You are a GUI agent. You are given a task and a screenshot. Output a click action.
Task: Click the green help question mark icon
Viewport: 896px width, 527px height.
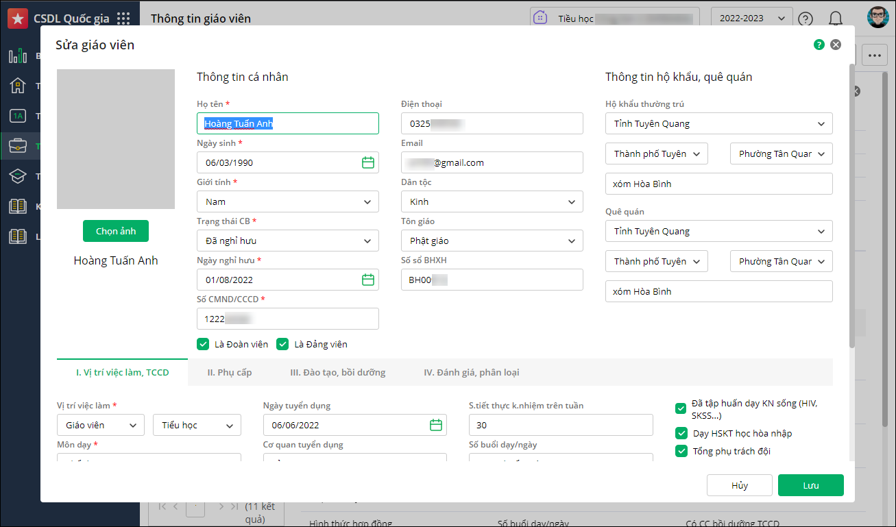pyautogui.click(x=819, y=45)
